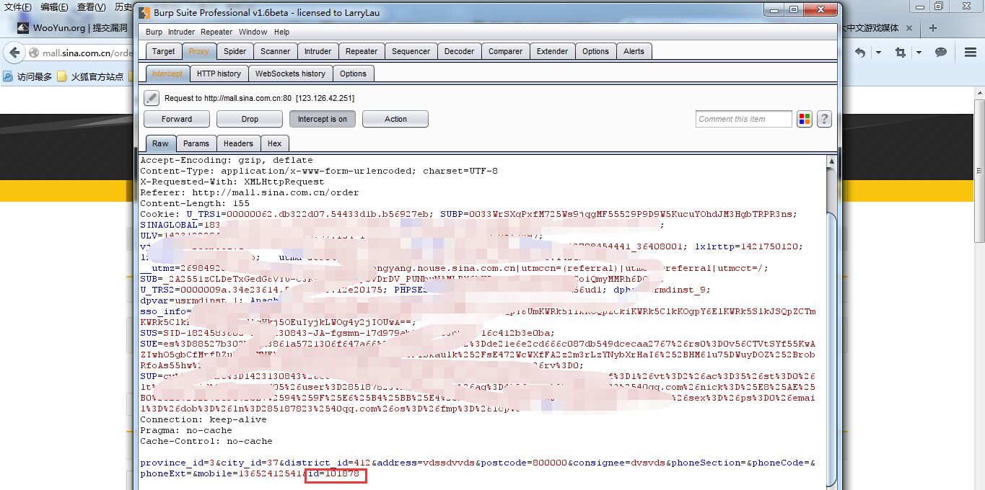
Task: Go back with Firefox's back arrow
Action: click(x=14, y=53)
